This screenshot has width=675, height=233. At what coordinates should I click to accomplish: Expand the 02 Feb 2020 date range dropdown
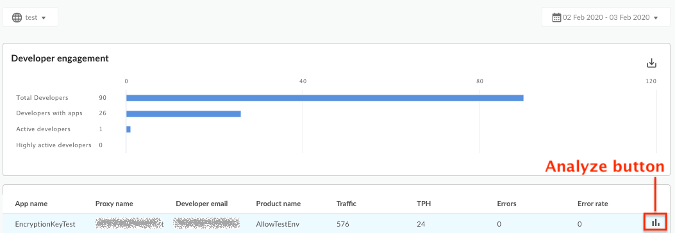point(606,18)
